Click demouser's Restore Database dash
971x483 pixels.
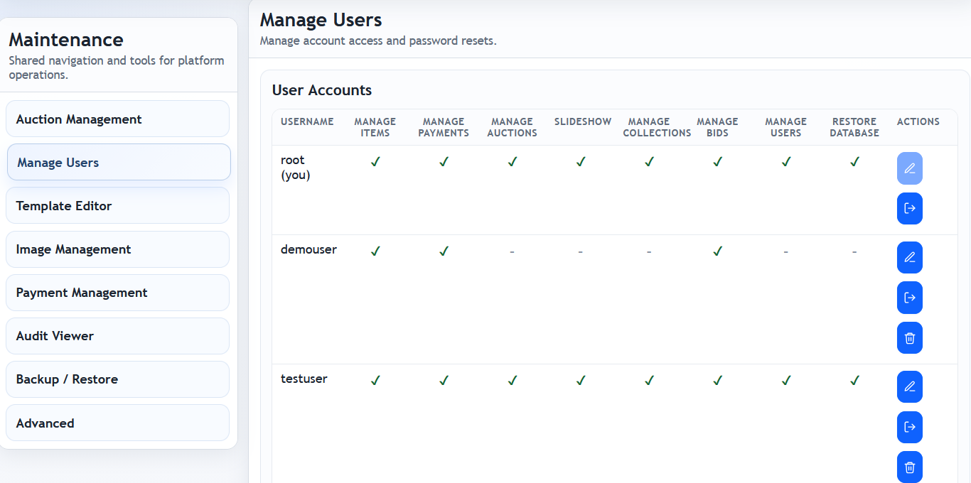(854, 251)
